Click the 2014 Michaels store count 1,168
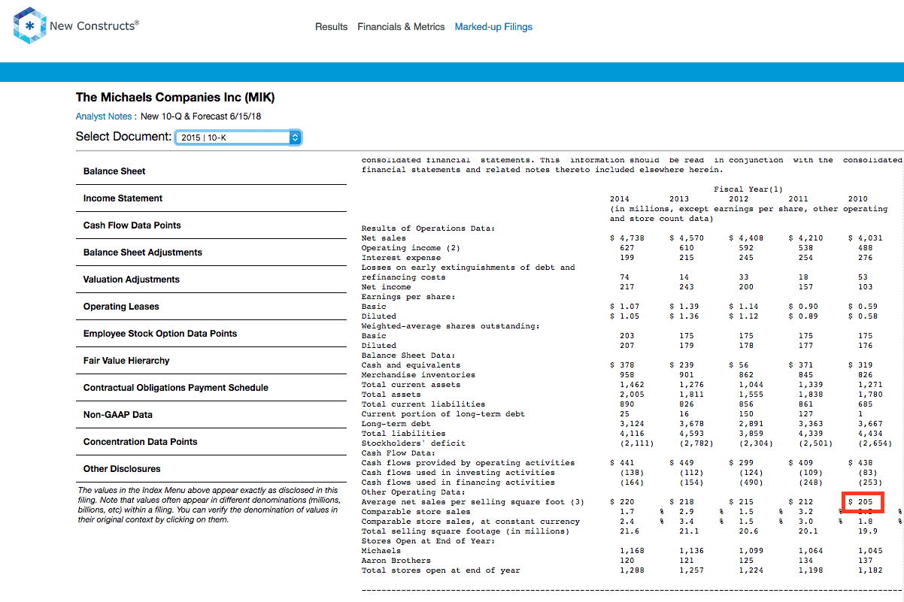This screenshot has width=904, height=602. (x=632, y=551)
